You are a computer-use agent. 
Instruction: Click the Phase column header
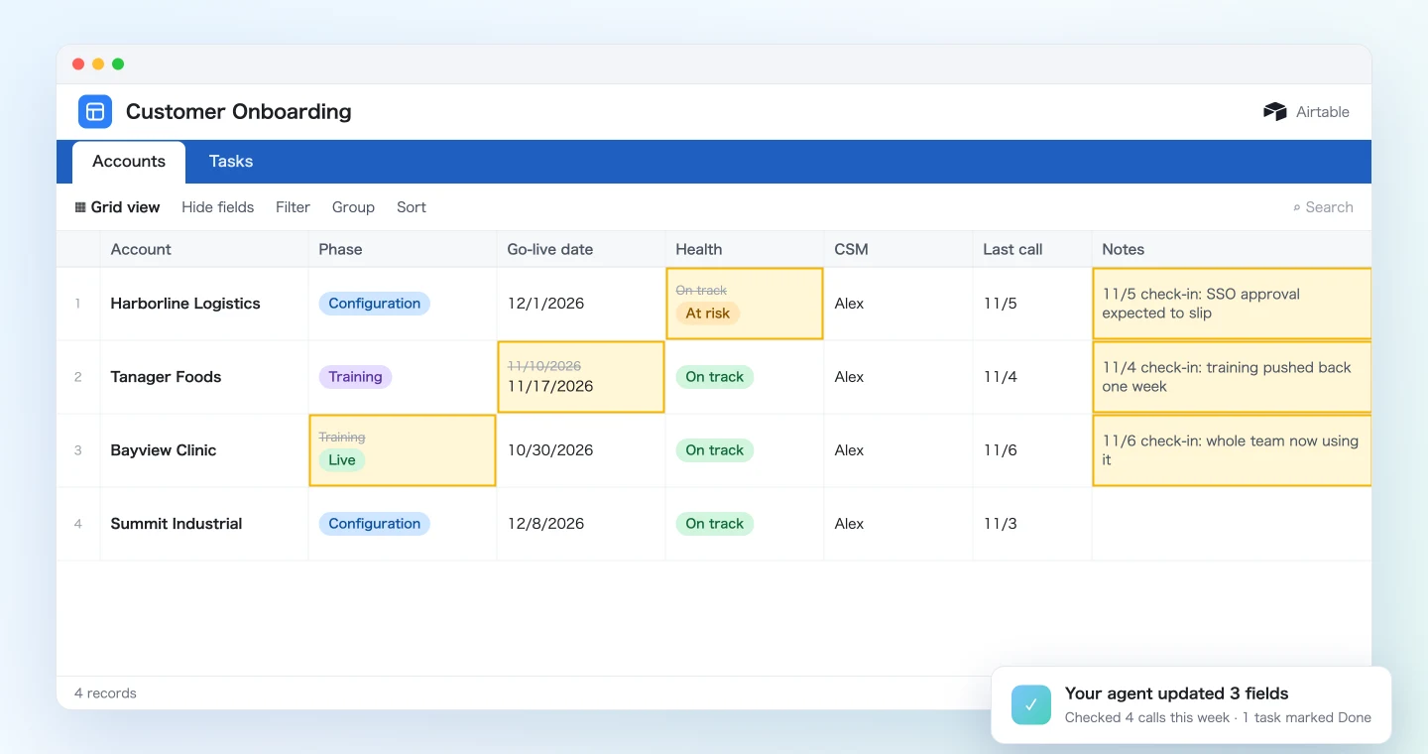[x=403, y=250]
